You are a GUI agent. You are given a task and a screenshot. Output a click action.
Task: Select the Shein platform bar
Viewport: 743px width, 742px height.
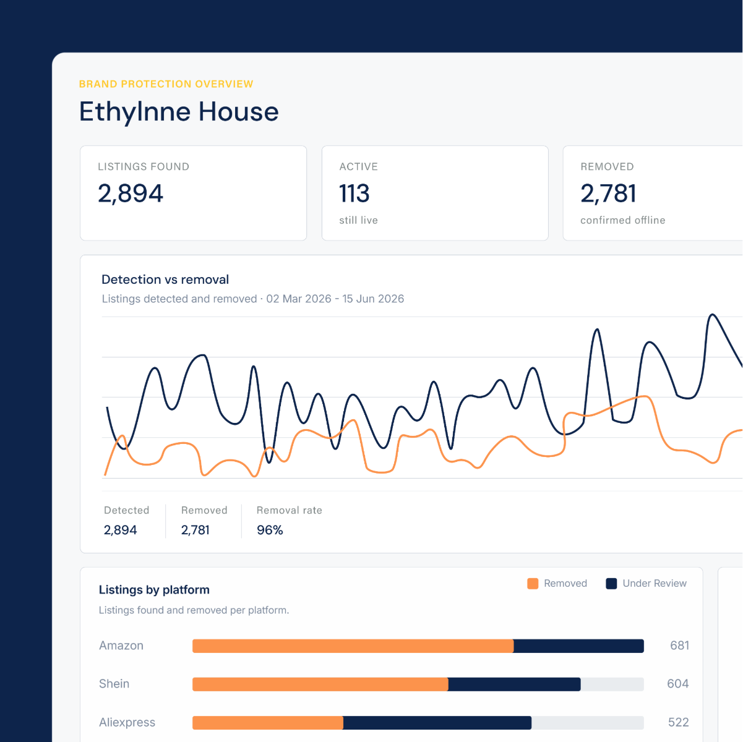click(418, 684)
